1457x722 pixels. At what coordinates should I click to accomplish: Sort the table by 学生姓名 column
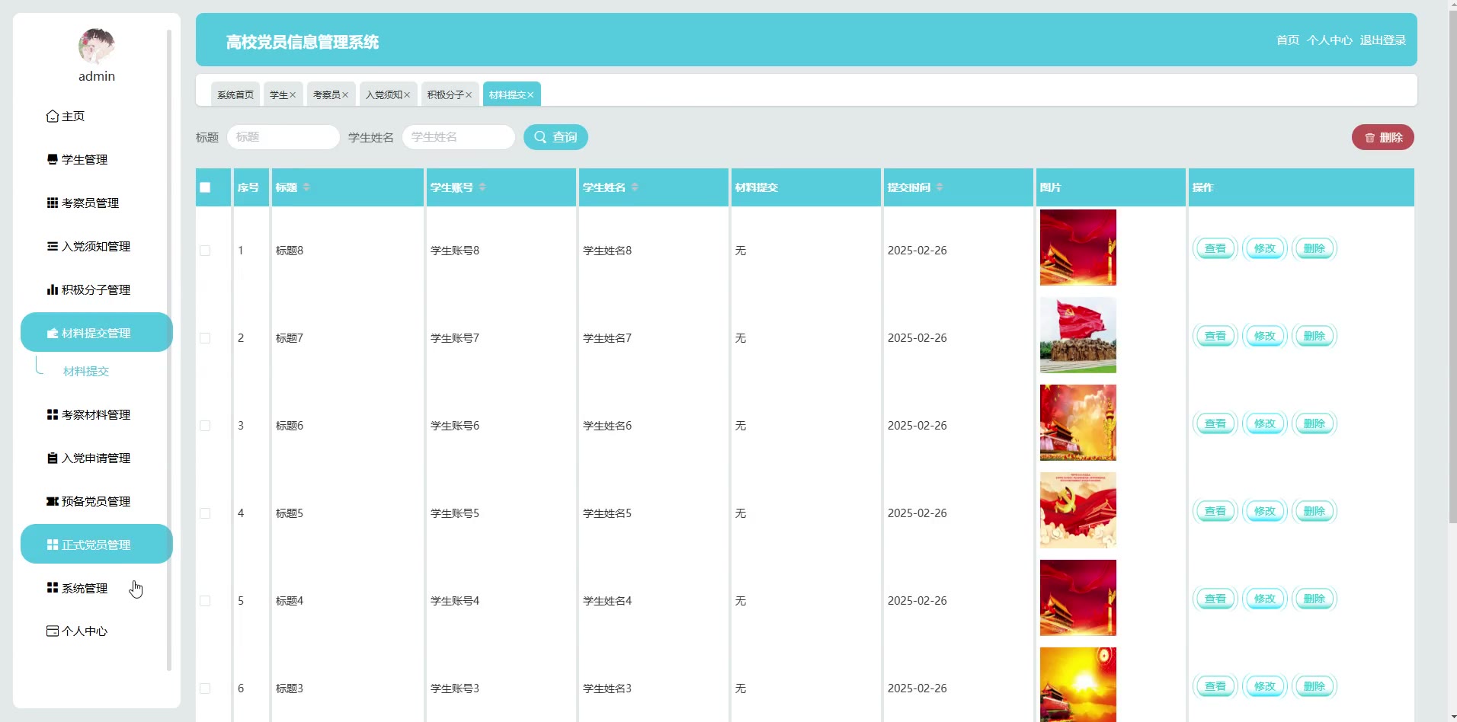tap(635, 187)
